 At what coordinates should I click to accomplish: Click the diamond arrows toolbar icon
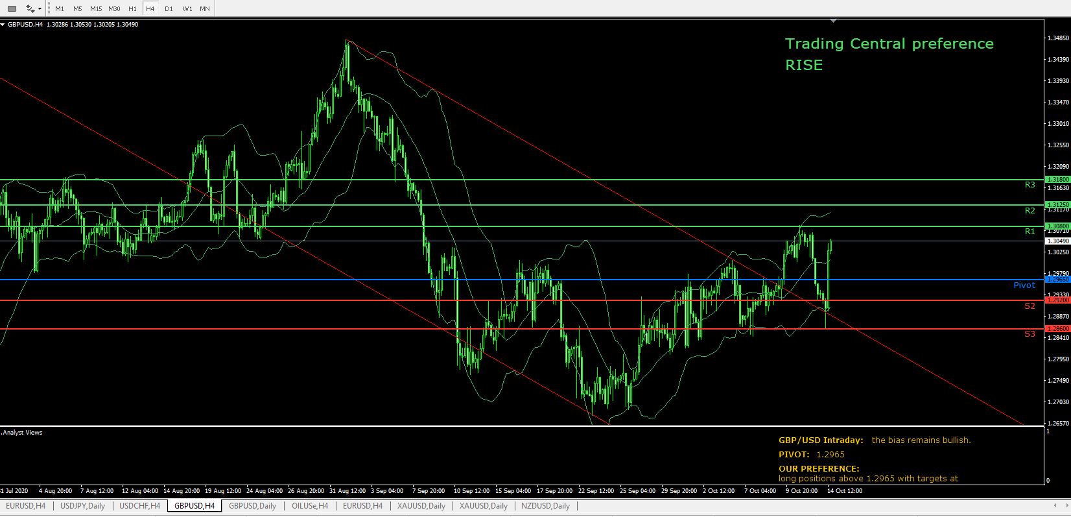(30, 8)
